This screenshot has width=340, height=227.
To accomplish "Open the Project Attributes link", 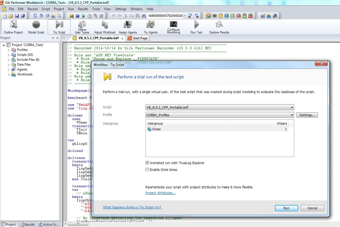I will (160, 193).
